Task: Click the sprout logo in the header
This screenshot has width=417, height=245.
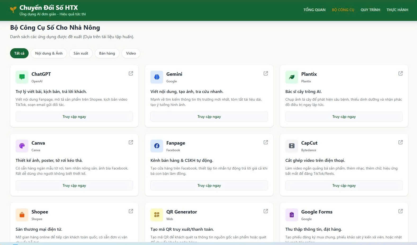Action: 13,10
